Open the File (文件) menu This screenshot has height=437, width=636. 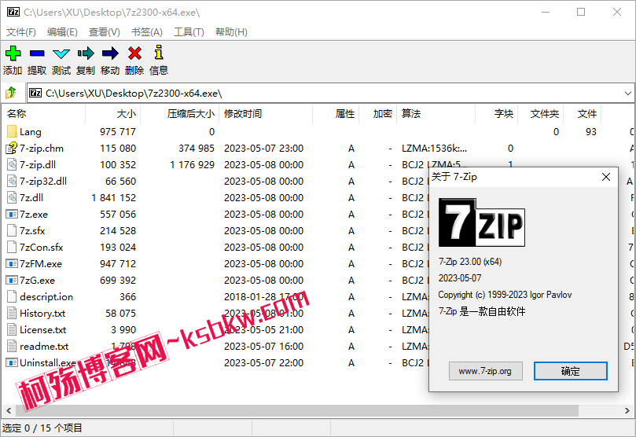pos(21,32)
